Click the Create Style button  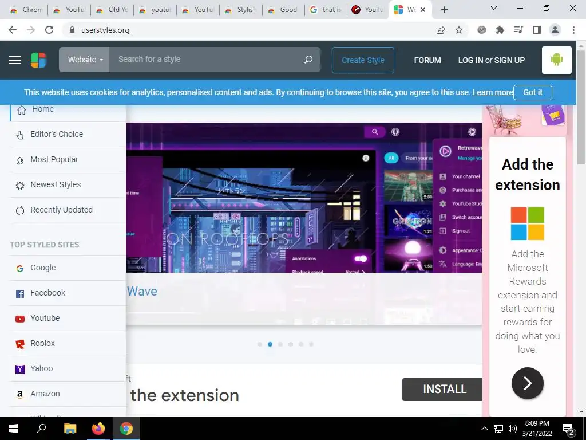tap(363, 60)
